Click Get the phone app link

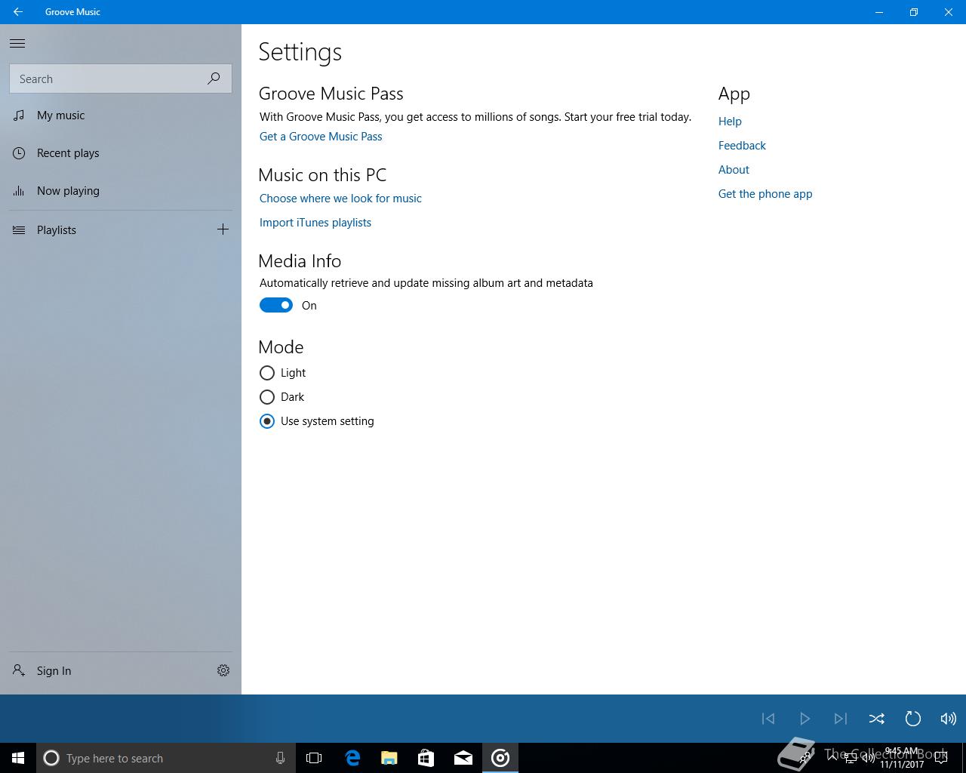coord(765,194)
